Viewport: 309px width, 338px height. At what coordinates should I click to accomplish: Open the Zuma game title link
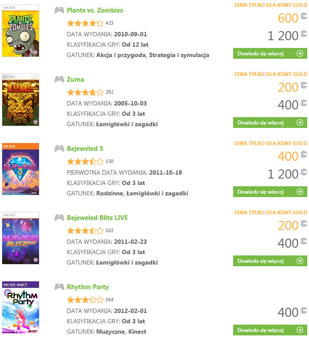[x=75, y=80]
